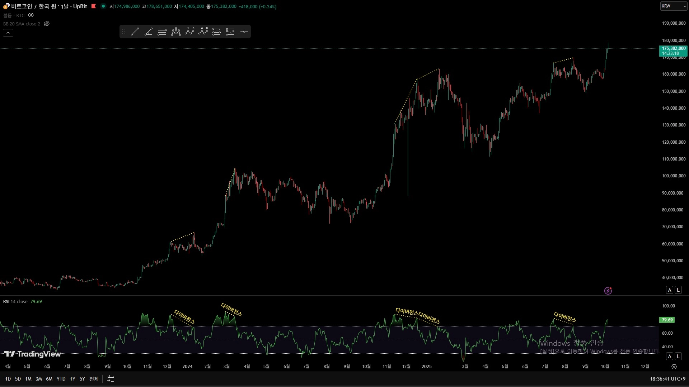Toggle log scale L on RSI pane

point(678,356)
